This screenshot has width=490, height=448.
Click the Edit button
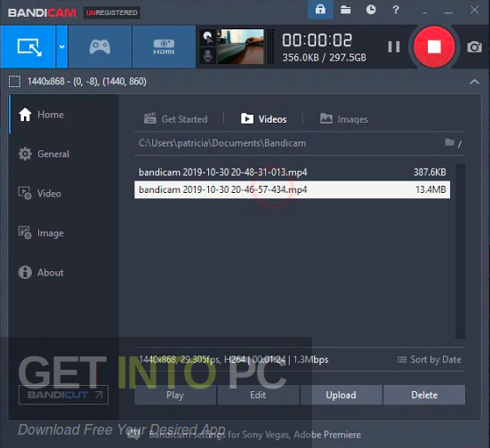coord(258,395)
